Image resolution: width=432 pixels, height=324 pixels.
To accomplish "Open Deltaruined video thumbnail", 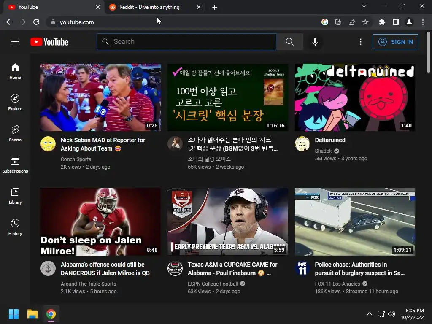I will 355,97.
